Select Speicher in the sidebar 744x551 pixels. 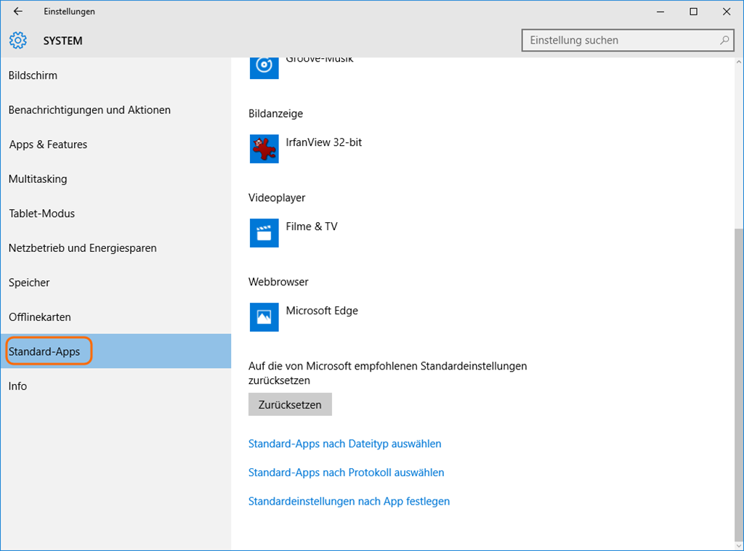(29, 282)
